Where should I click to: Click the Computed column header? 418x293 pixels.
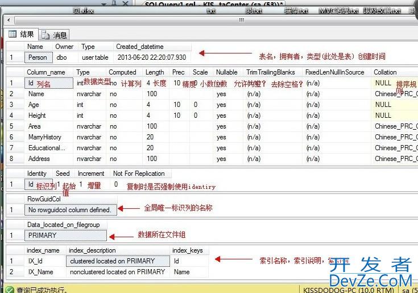tap(124, 72)
